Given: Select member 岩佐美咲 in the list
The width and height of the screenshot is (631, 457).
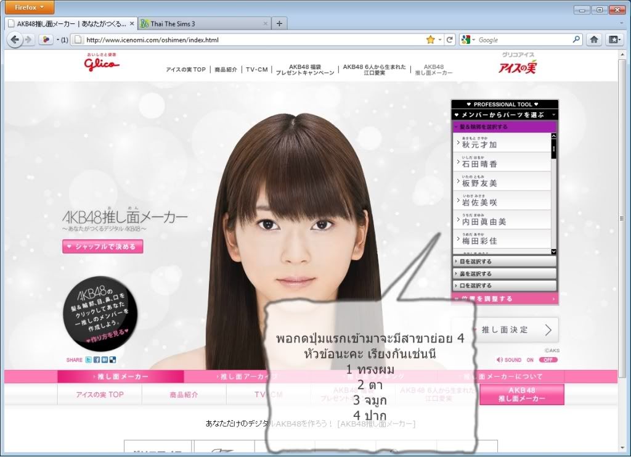Looking at the screenshot, I should [502, 200].
